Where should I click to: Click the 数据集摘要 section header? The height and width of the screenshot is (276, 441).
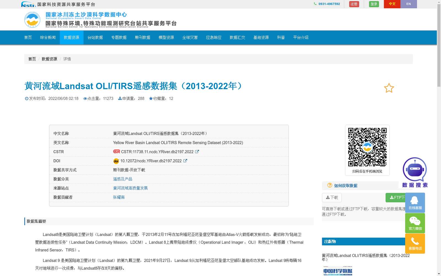pyautogui.click(x=169, y=221)
